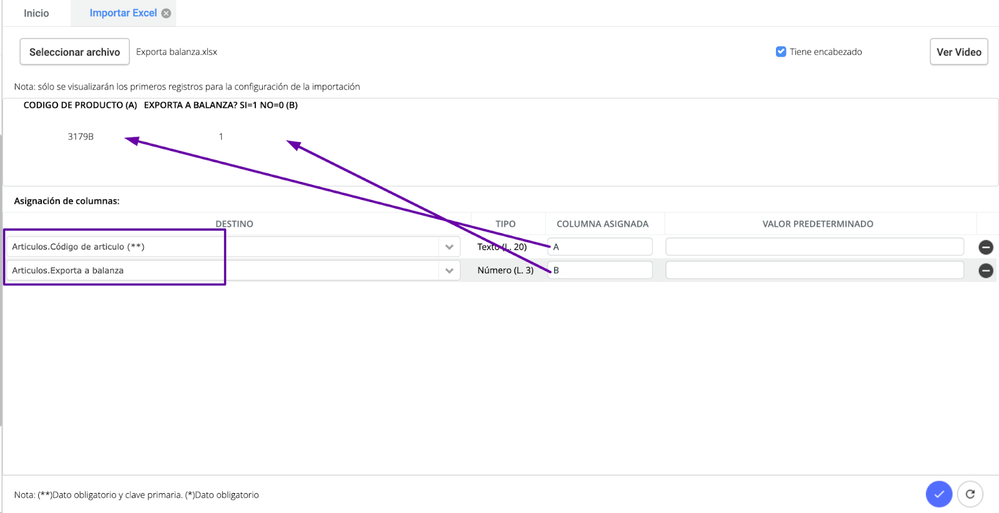Click the preview cell value 3179B

(x=81, y=137)
